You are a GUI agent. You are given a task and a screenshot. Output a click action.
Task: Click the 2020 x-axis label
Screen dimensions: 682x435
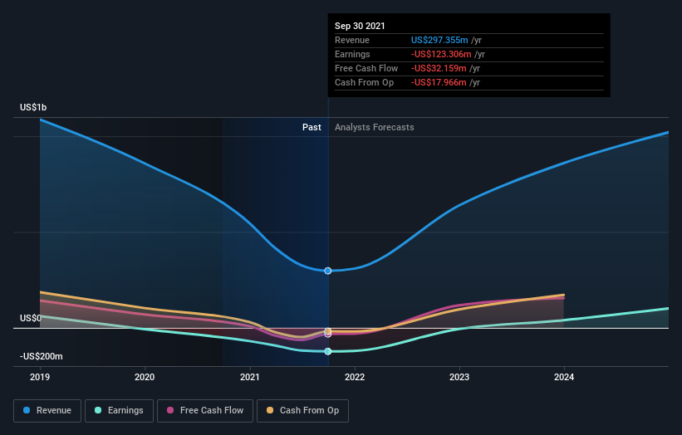[145, 377]
